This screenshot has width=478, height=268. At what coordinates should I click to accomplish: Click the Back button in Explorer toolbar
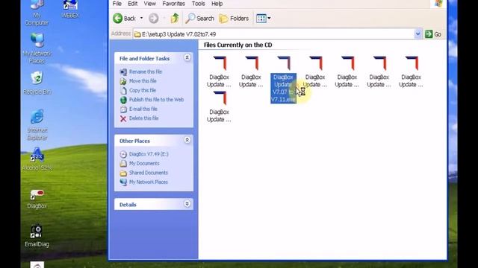tap(125, 18)
